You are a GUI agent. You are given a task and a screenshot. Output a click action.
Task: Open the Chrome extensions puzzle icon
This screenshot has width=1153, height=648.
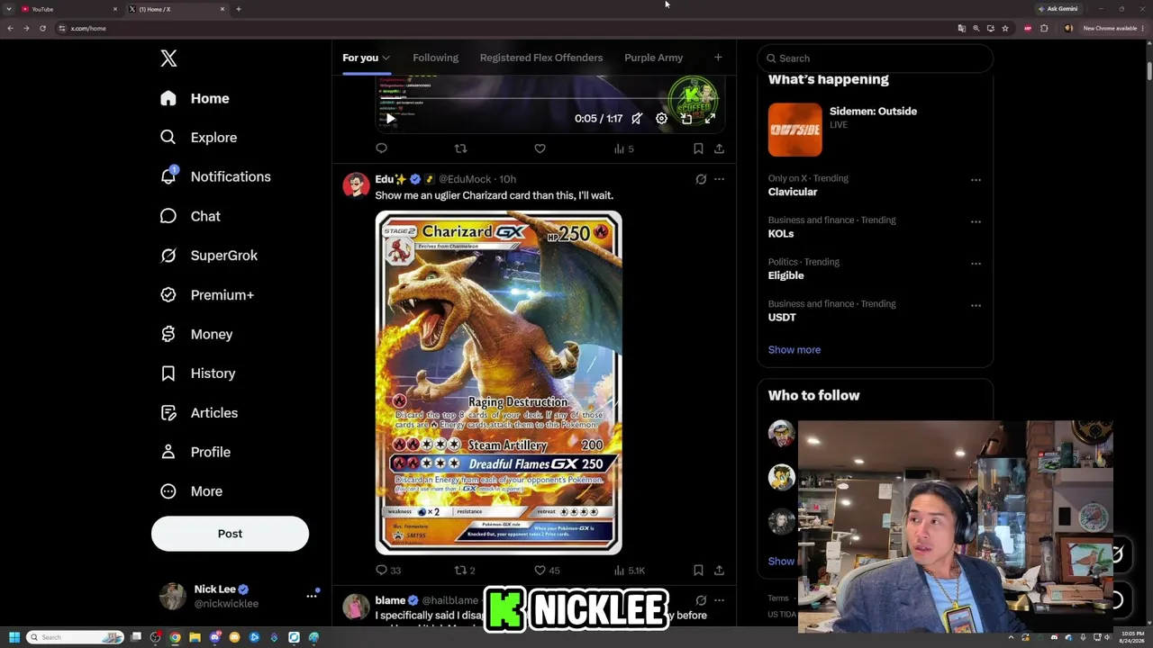point(1044,28)
